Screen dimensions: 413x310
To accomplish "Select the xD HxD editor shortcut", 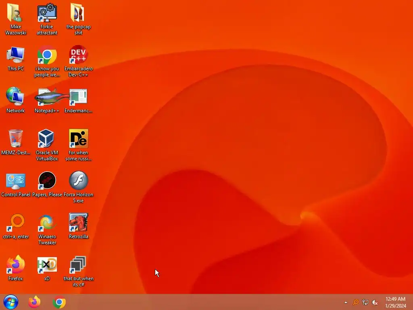I will pyautogui.click(x=47, y=265).
